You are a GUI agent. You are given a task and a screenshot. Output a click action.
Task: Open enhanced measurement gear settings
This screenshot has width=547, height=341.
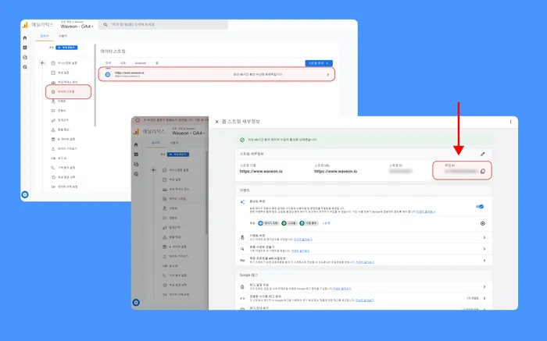[x=482, y=223]
